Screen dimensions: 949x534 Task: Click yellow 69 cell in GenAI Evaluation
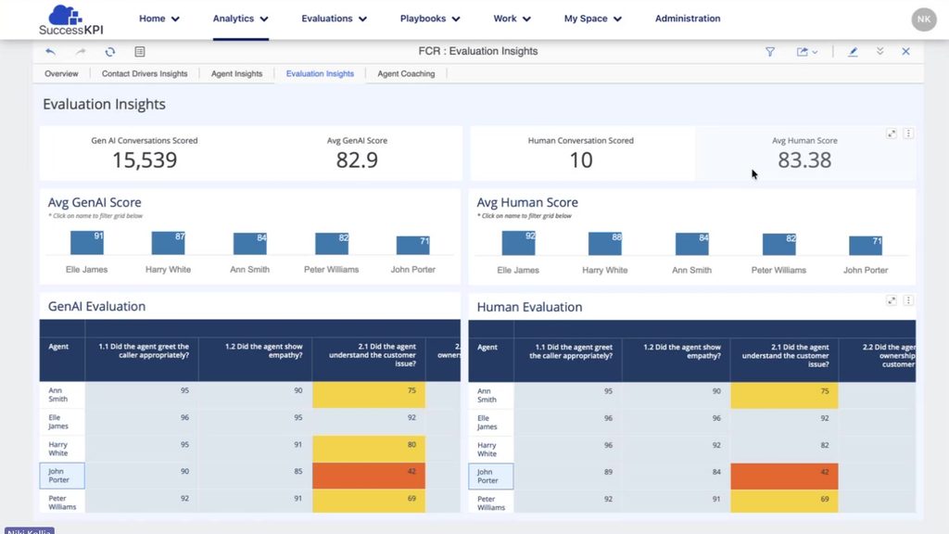coord(369,502)
